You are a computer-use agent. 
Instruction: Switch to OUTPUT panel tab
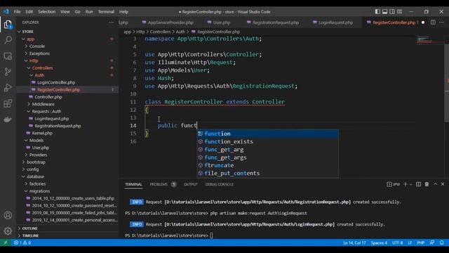[x=191, y=184]
